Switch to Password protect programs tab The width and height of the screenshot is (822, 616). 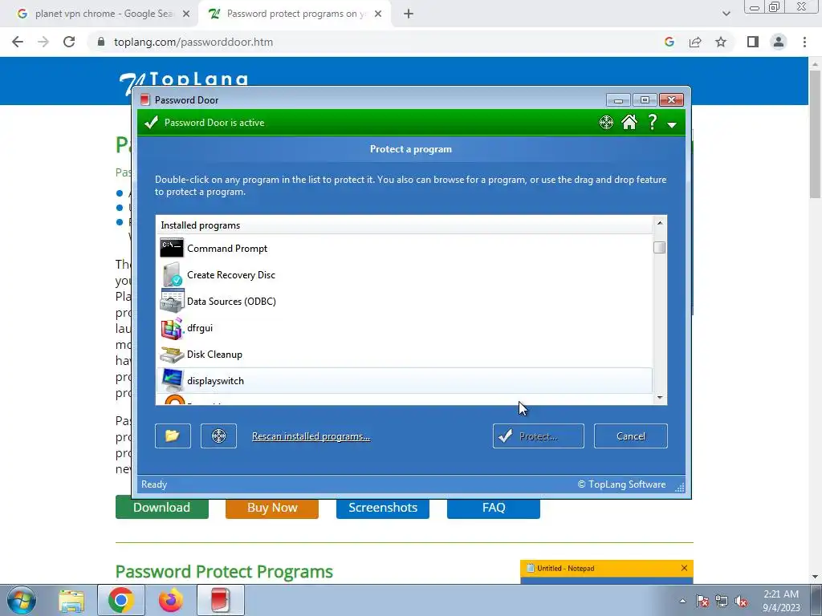[x=295, y=14]
